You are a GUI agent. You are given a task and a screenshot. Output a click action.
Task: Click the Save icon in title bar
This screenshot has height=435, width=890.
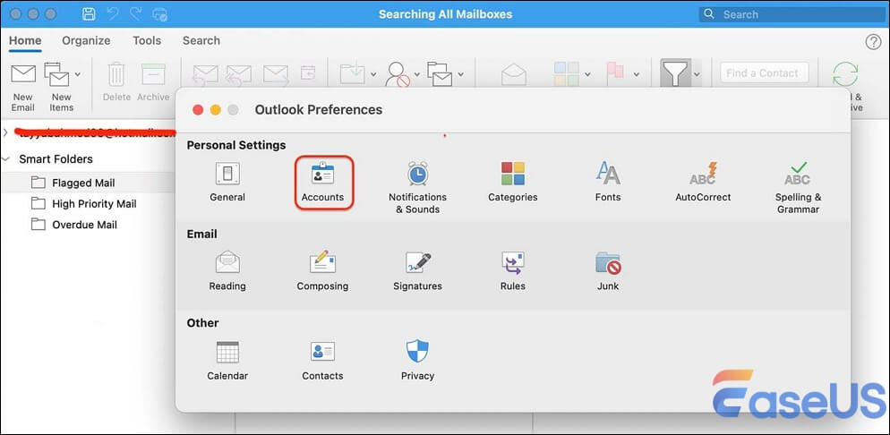(x=90, y=14)
